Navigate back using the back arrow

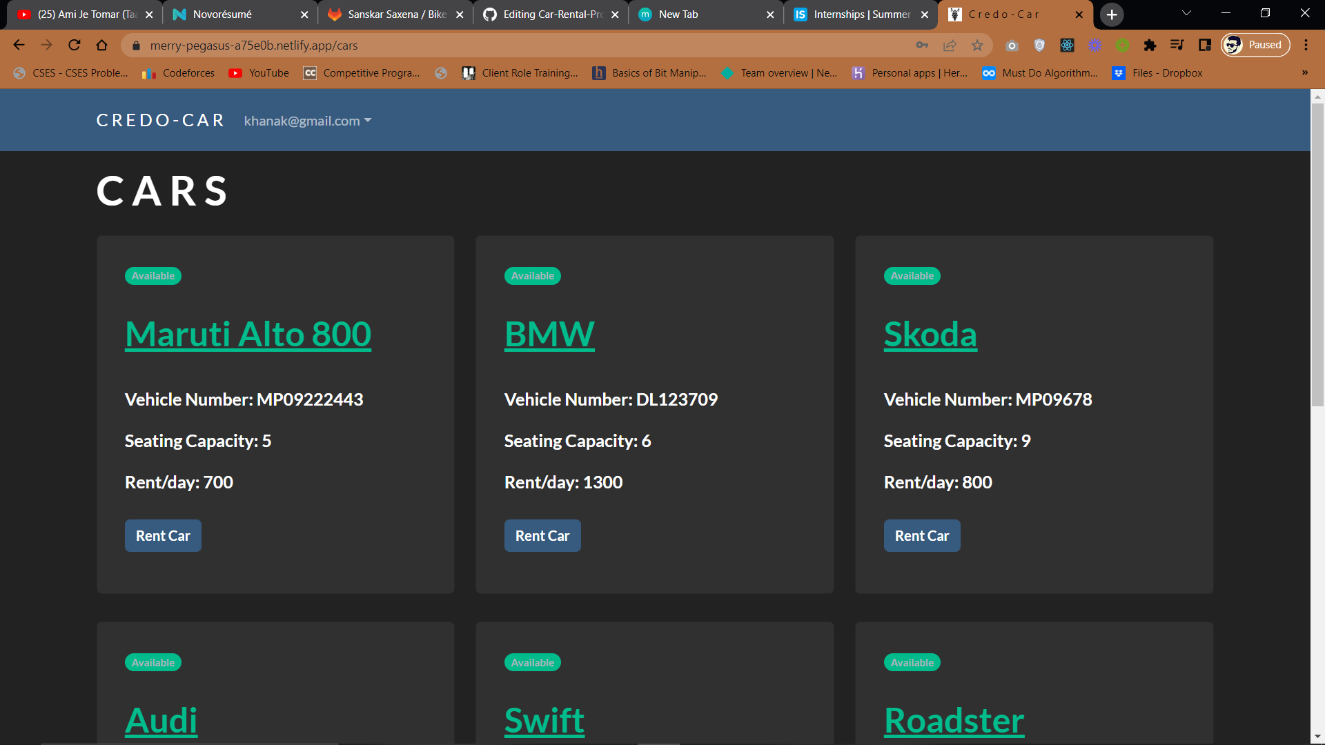pyautogui.click(x=18, y=46)
